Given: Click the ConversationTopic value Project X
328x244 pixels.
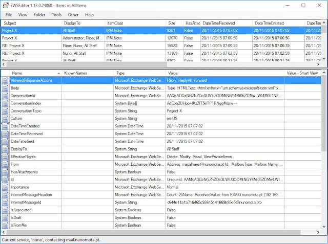Looking at the screenshot, I should 174,111.
